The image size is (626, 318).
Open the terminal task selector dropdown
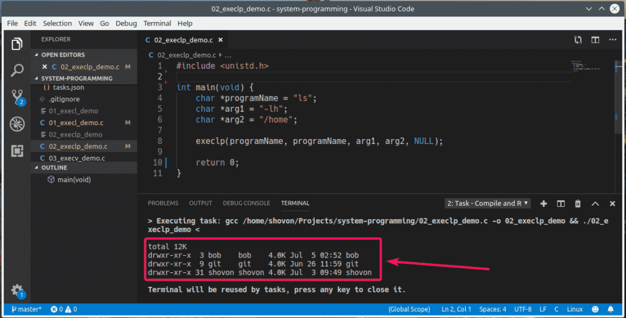pyautogui.click(x=487, y=203)
